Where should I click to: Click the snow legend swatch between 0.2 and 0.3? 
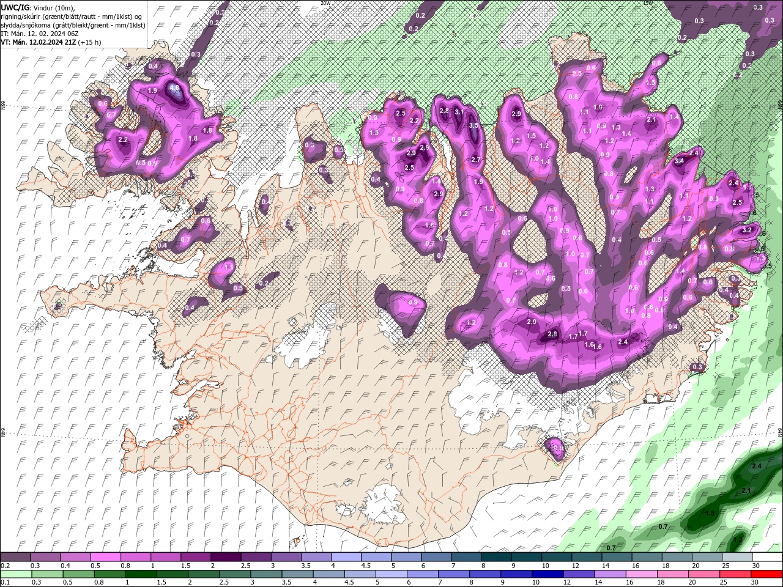click(15, 557)
